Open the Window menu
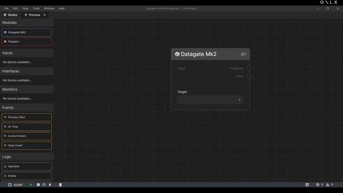 (x=49, y=9)
